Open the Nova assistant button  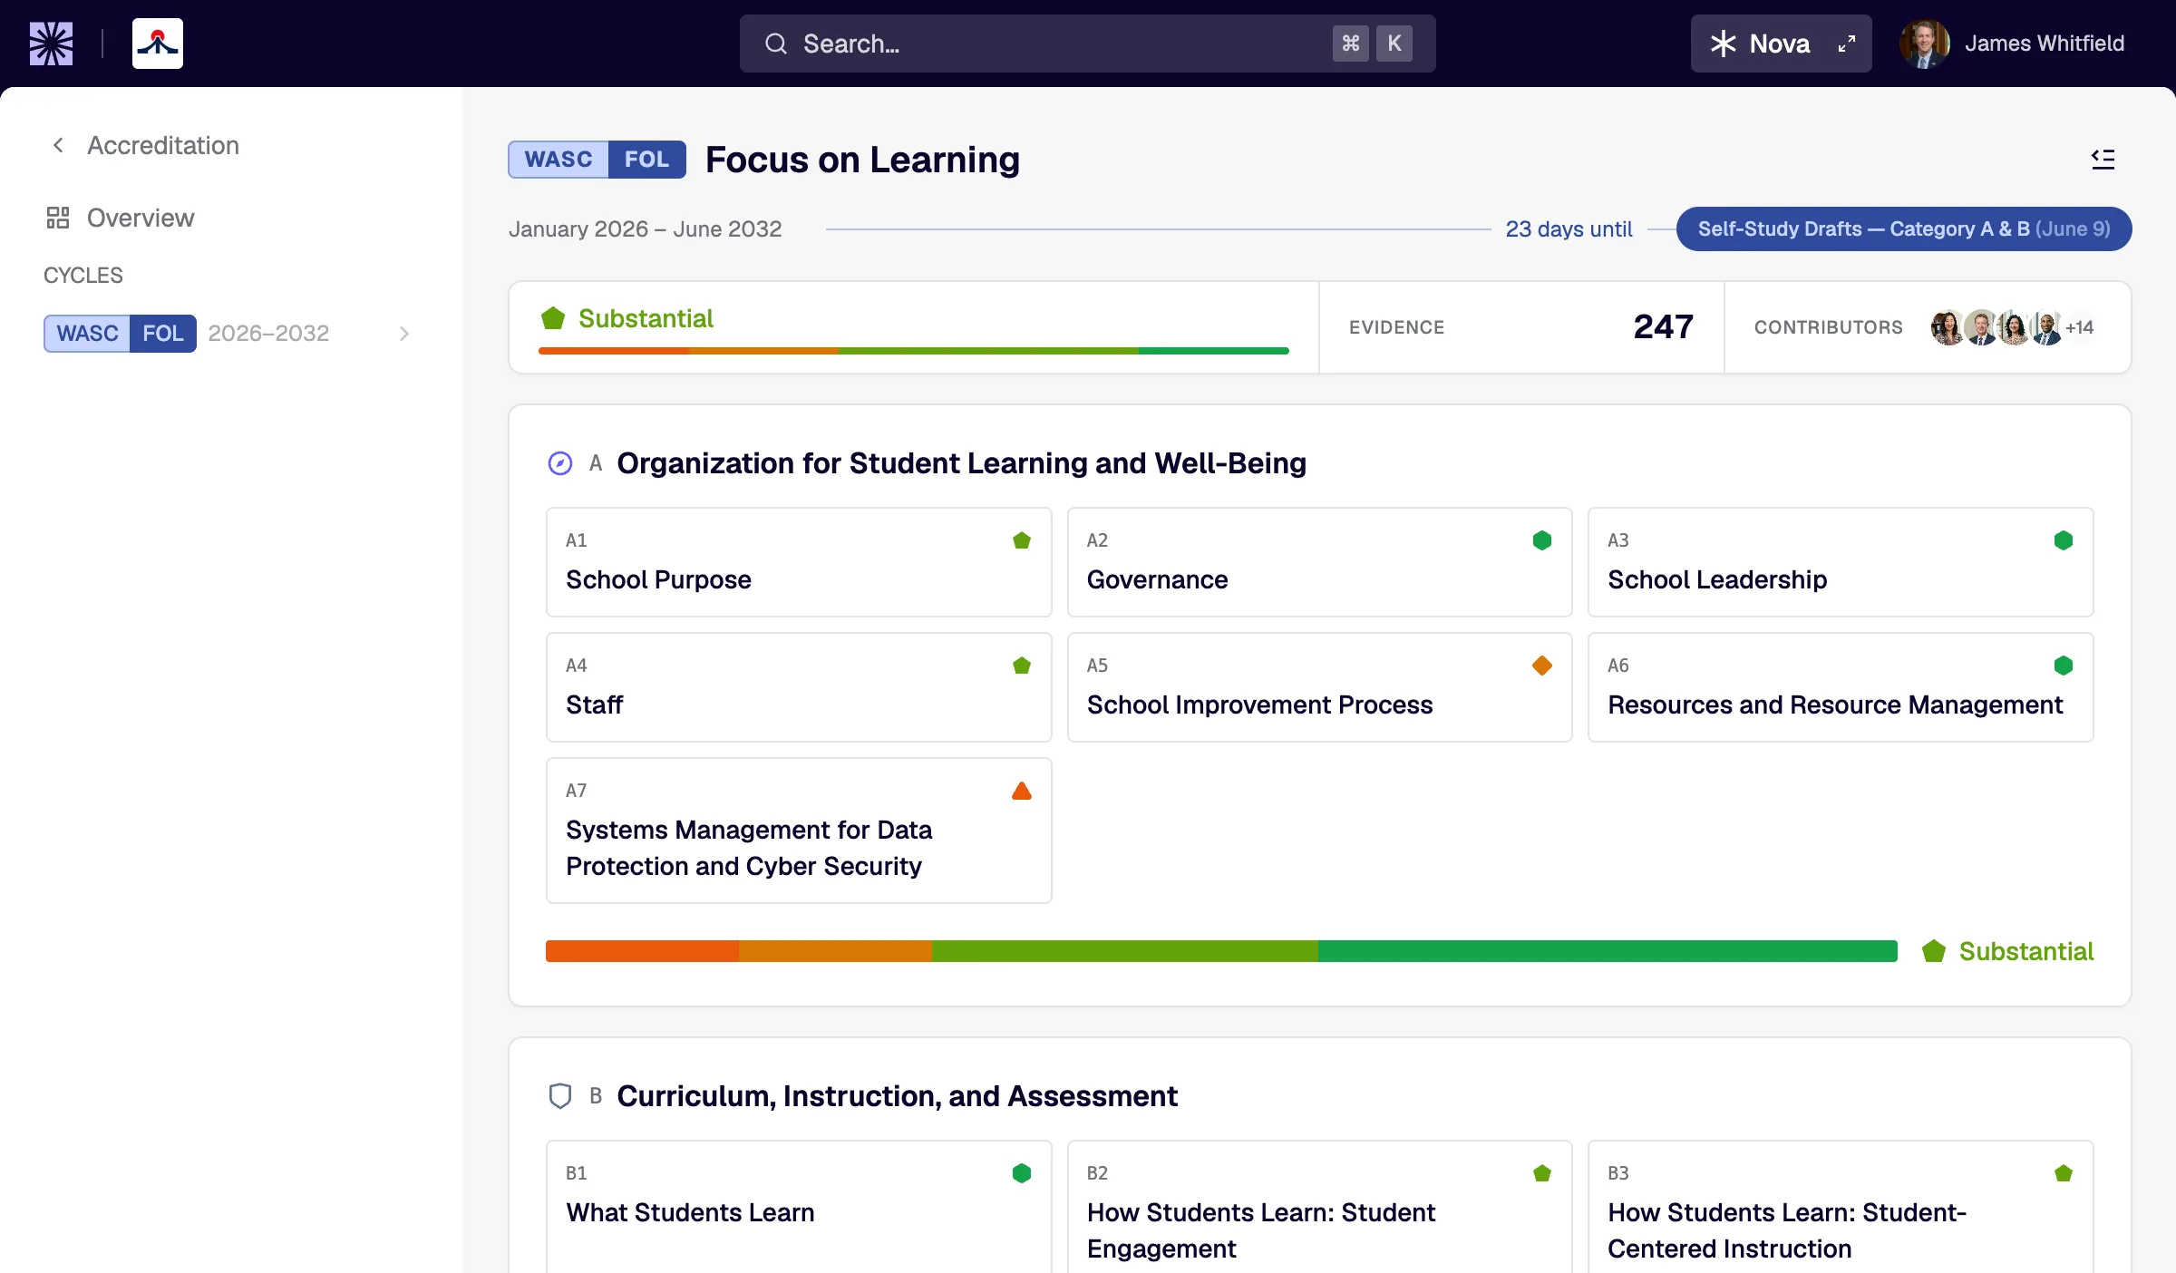[1781, 44]
